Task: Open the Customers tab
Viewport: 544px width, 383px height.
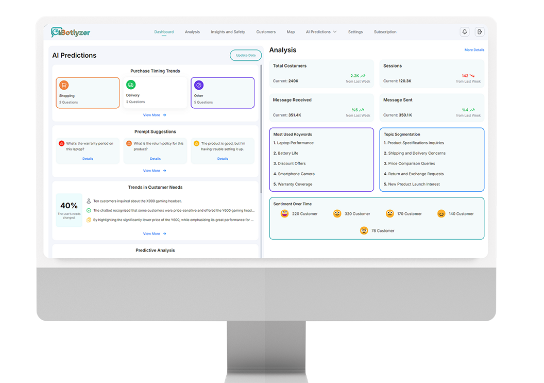Action: (x=266, y=32)
